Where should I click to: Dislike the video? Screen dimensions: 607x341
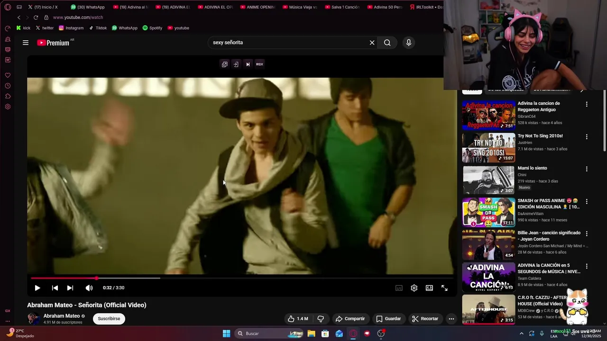tap(321, 319)
